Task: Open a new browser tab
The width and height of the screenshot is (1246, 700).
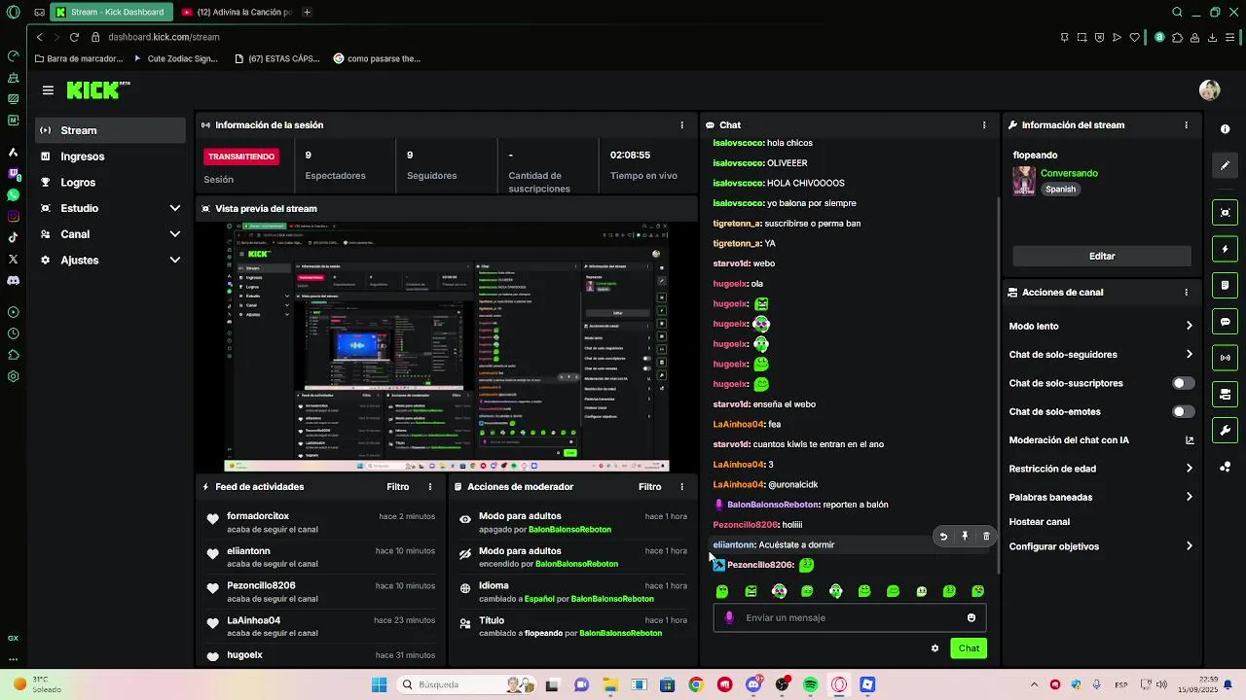Action: (307, 13)
